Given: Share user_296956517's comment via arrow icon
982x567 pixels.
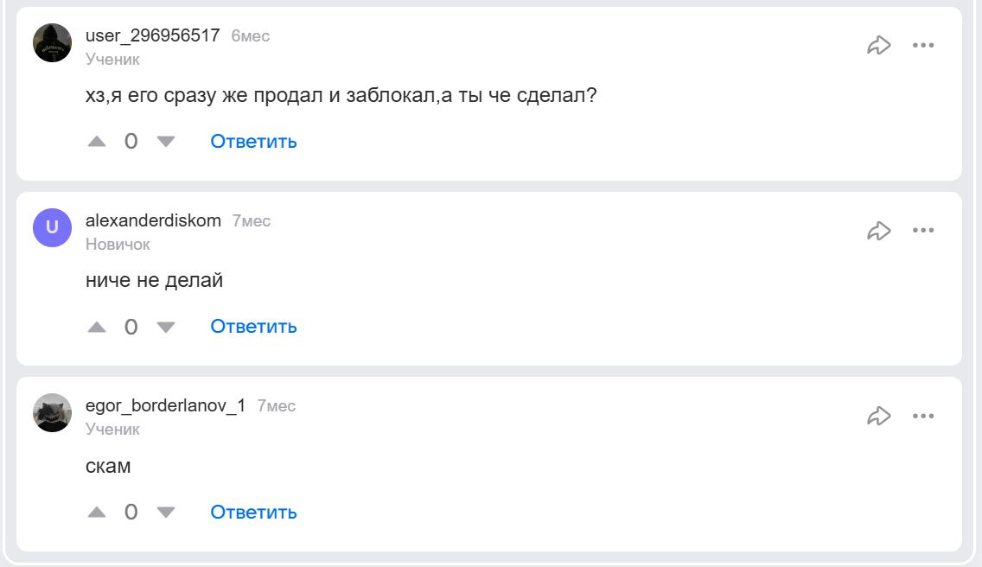Looking at the screenshot, I should (x=878, y=46).
